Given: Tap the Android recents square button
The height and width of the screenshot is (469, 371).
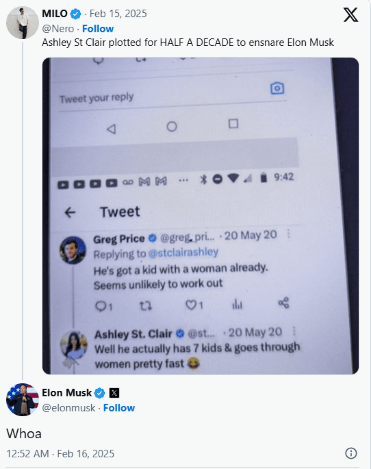Looking at the screenshot, I should point(233,124).
